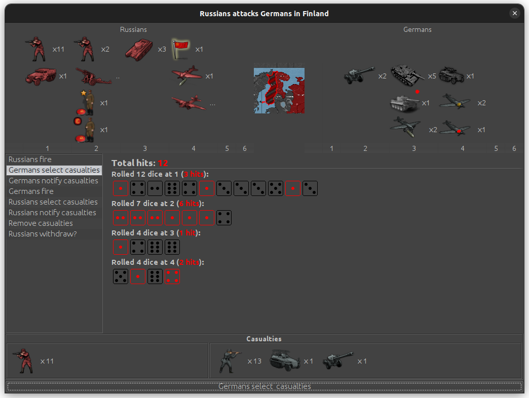Select German infantry x13 in Casualties panel
529x398 pixels.
click(231, 361)
